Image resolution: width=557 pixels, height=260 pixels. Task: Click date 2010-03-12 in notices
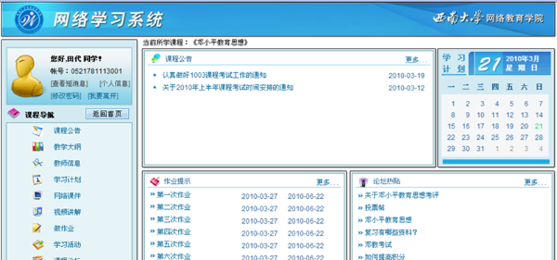coord(407,88)
